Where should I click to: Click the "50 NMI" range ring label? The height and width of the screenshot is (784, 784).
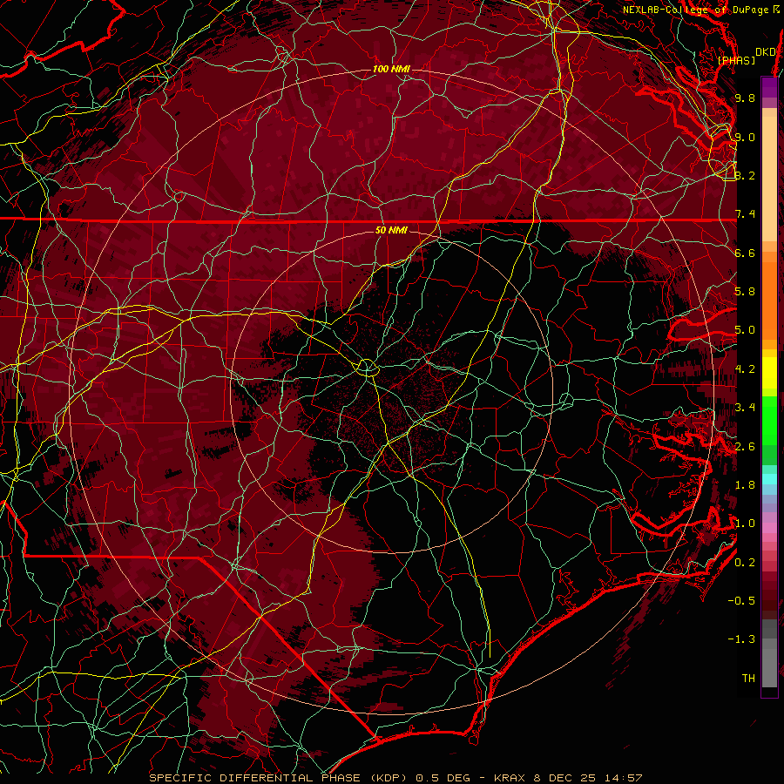click(x=391, y=230)
